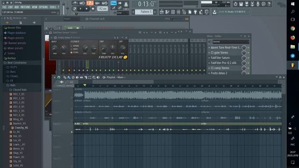This screenshot has height=168, width=299.
Task: Click the Stop button in transport
Action: click(x=86, y=9)
